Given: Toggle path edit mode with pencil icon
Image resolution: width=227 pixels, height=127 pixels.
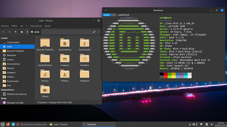Looking at the screenshot, I should [x=94, y=32].
